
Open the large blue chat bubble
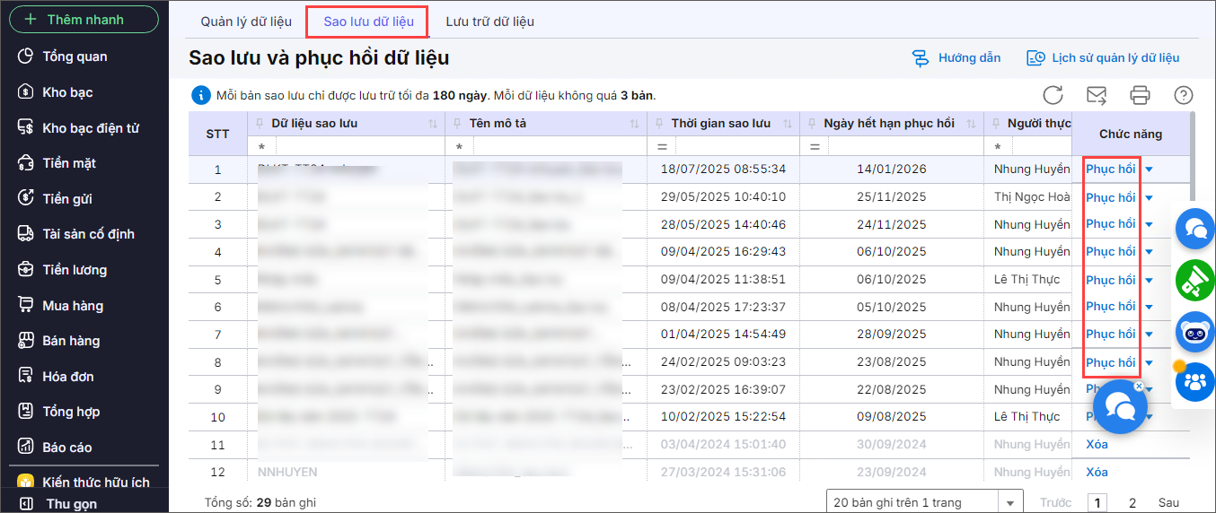pos(1120,407)
